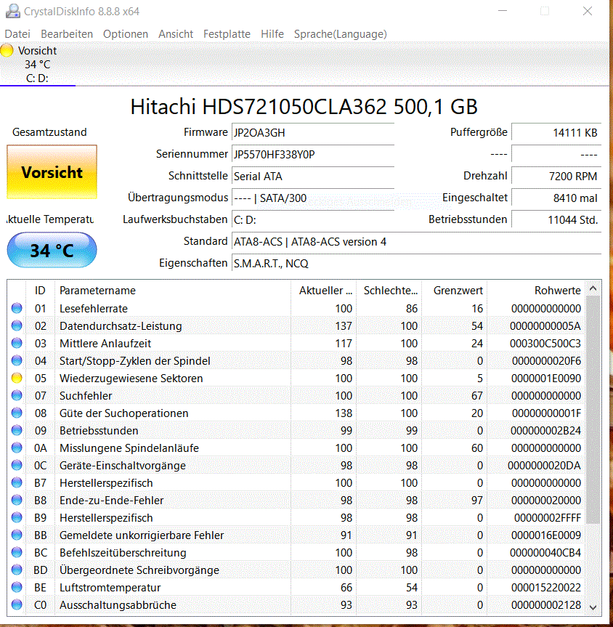Select raw value 0000016E0009 of unkorrigierbare Fehler
This screenshot has width=613, height=627.
[546, 535]
